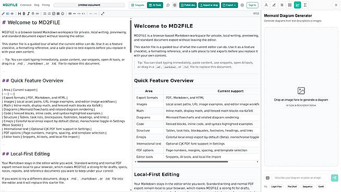Redo the last edit
This screenshot has width=341, height=192.
pyautogui.click(x=95, y=14)
